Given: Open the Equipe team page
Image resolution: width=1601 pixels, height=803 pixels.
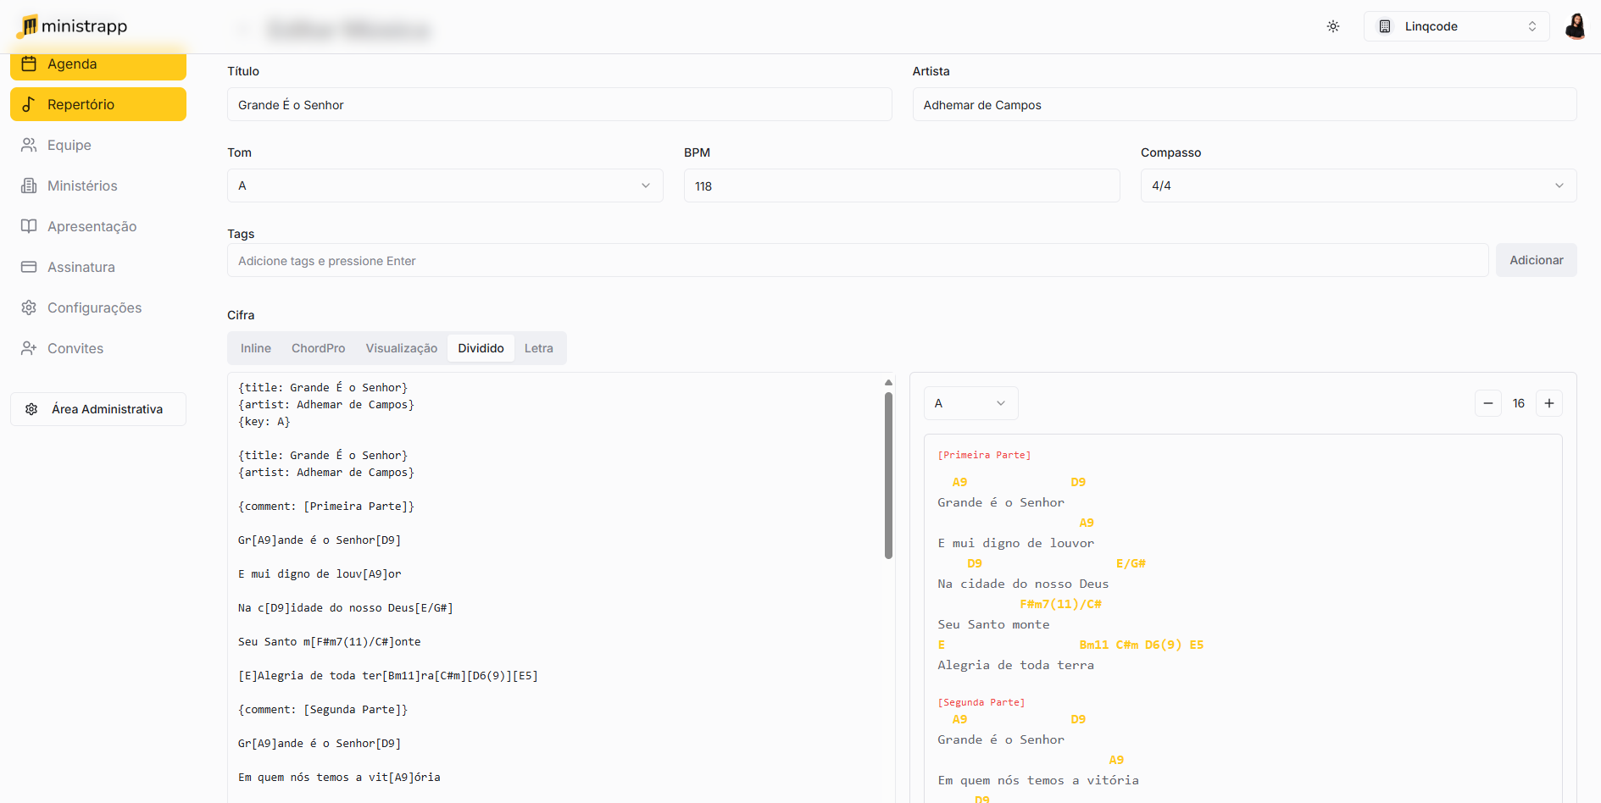Looking at the screenshot, I should click(x=69, y=145).
